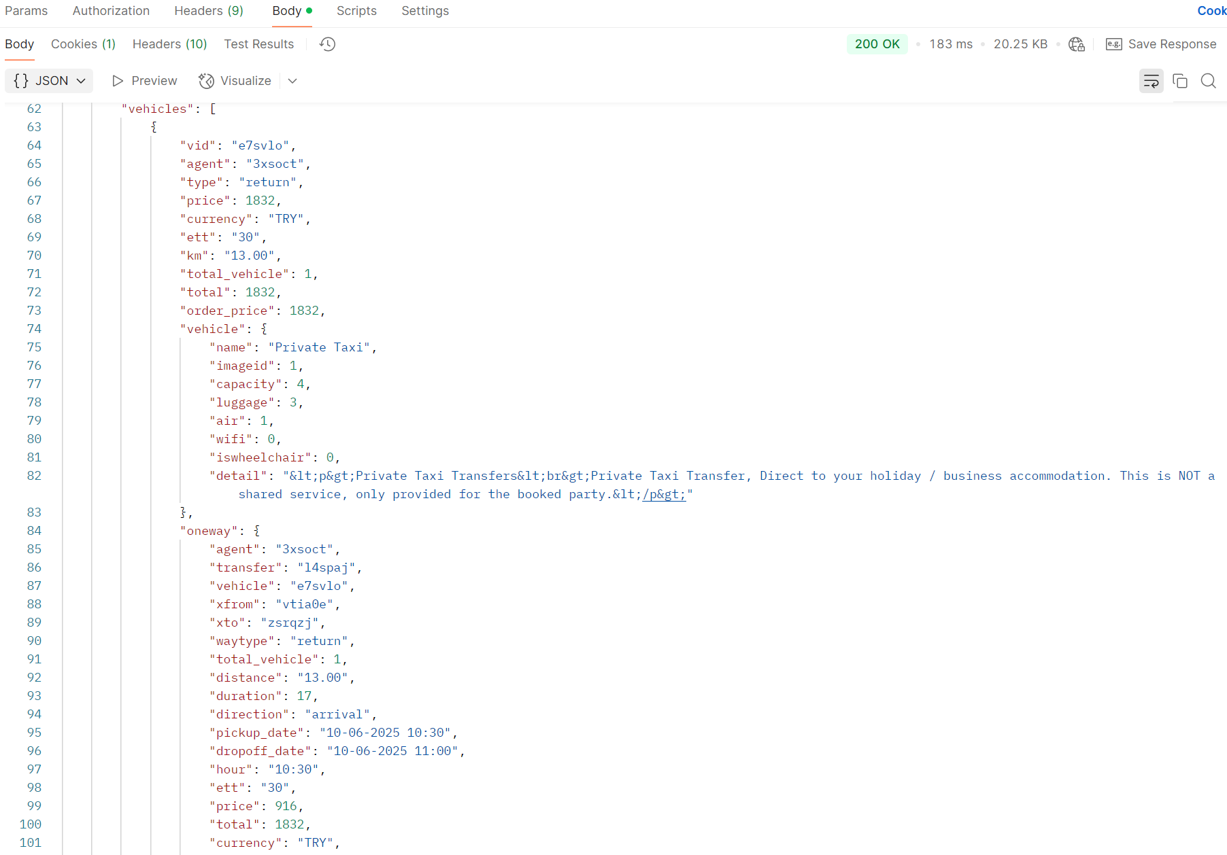Switch to the Params tab

(x=26, y=11)
